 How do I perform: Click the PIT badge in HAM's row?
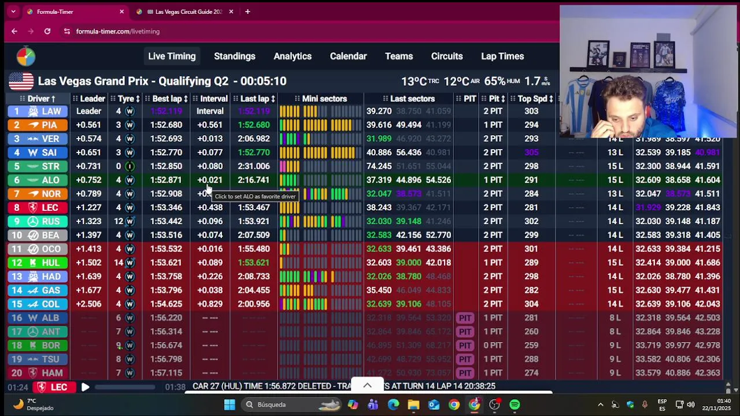[x=465, y=373]
